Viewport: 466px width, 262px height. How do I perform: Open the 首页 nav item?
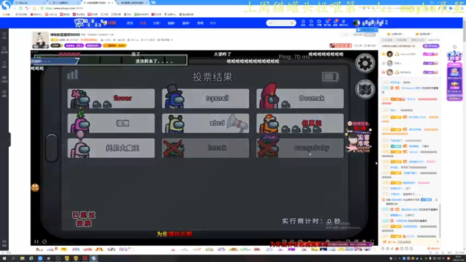[x=130, y=23]
